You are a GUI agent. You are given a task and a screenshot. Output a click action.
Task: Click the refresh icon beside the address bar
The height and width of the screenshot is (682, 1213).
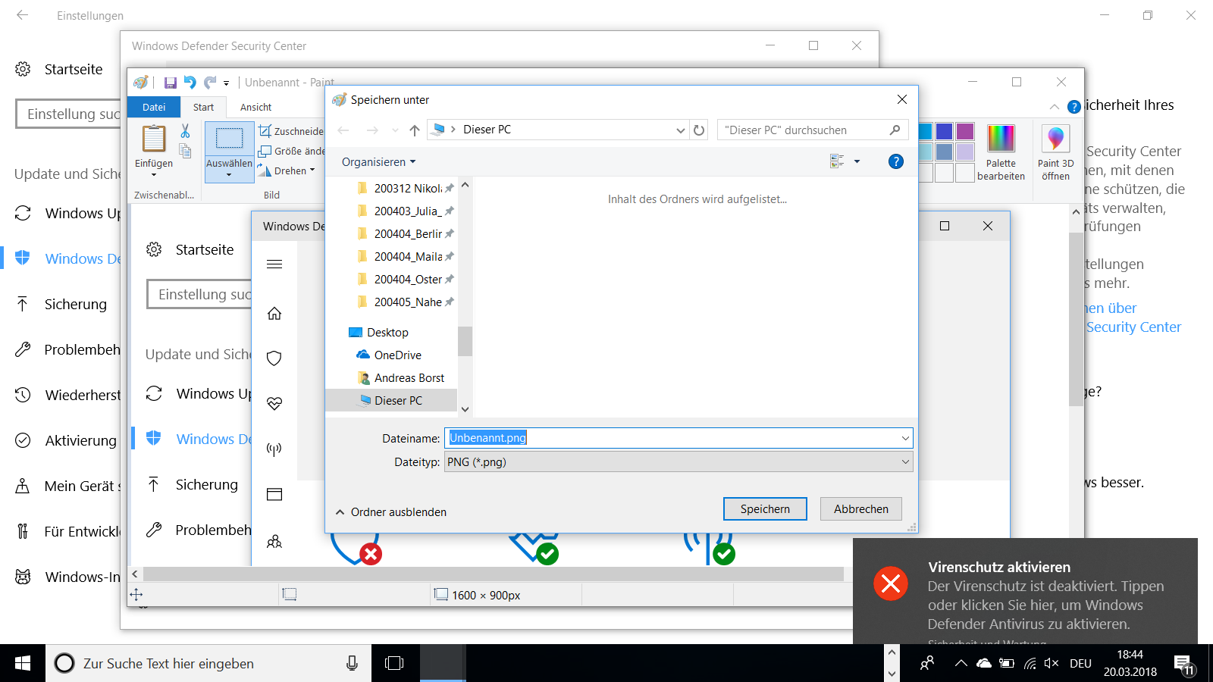coord(699,130)
